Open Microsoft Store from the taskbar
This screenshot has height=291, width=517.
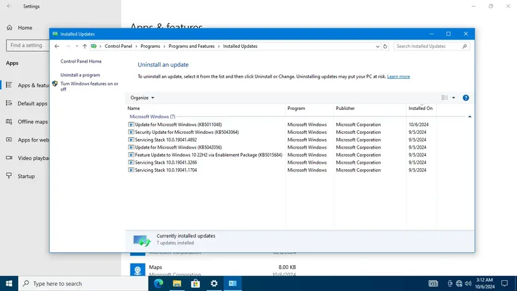196,283
